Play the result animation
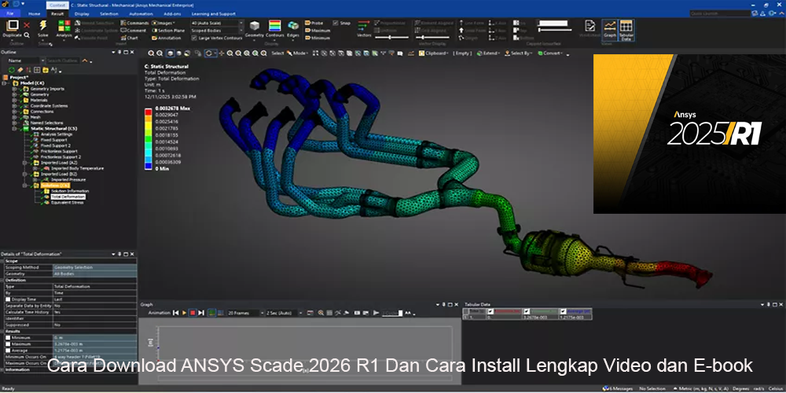 pos(184,313)
